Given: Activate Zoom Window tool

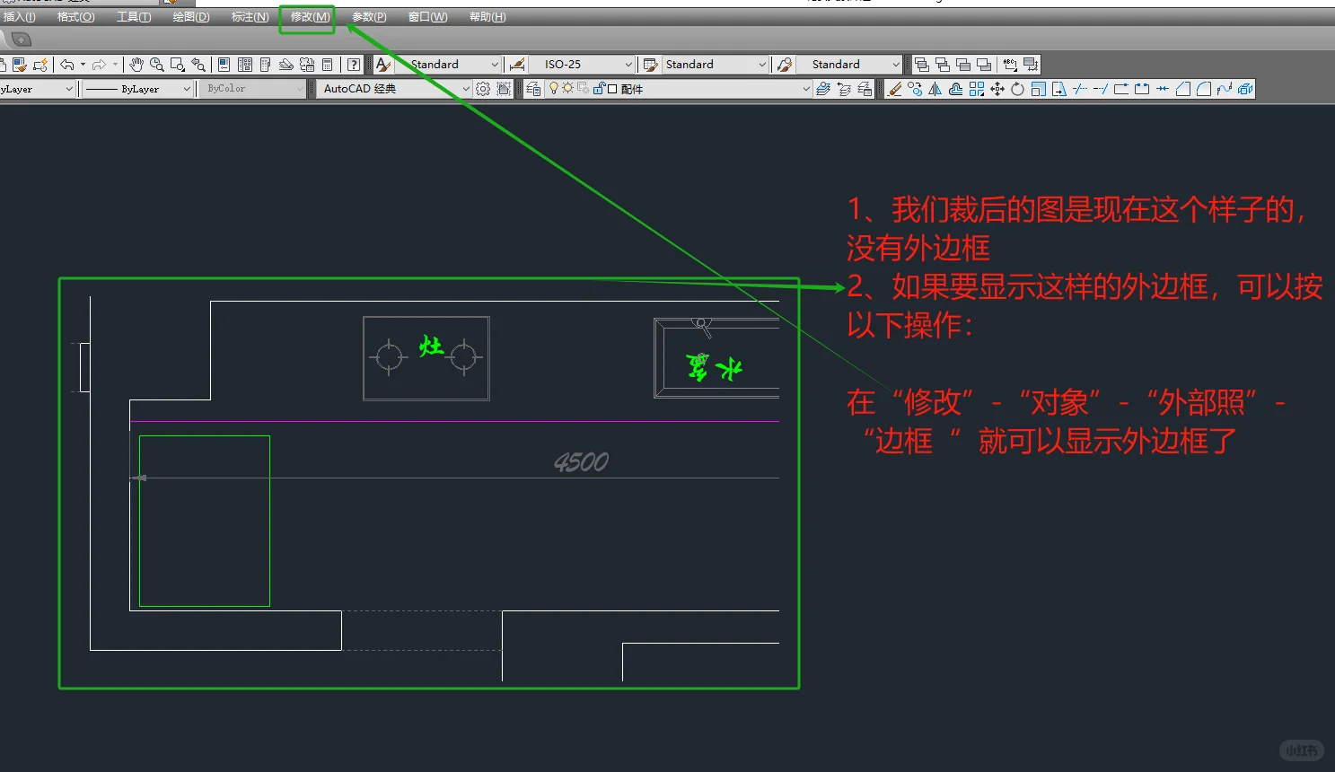Looking at the screenshot, I should (x=177, y=65).
